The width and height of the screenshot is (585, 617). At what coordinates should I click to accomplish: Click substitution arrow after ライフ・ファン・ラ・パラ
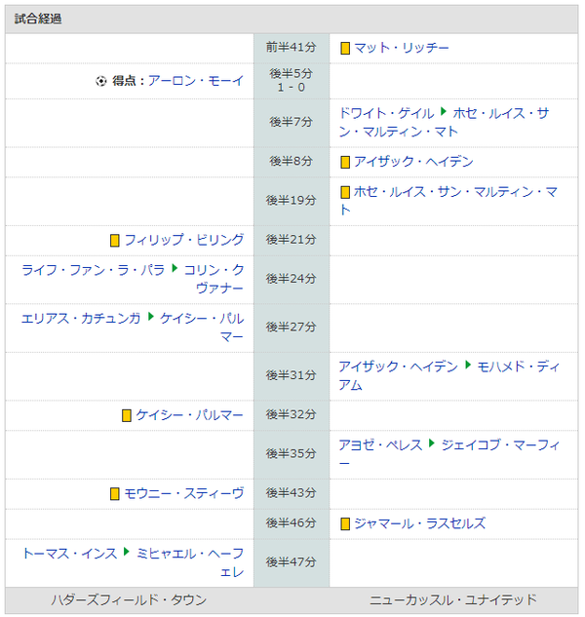pyautogui.click(x=175, y=268)
